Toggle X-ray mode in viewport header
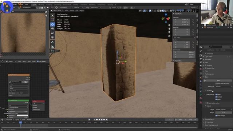 pyautogui.click(x=155, y=11)
